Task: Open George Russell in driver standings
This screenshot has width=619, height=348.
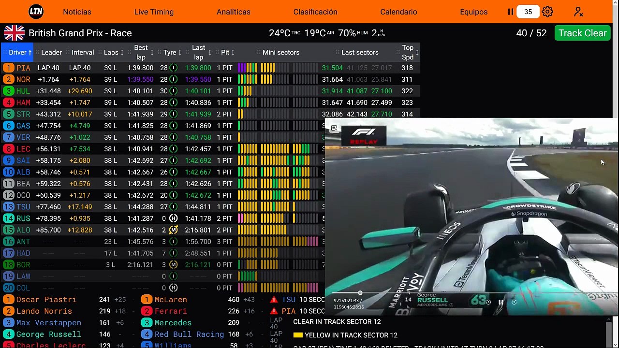Action: (49, 334)
